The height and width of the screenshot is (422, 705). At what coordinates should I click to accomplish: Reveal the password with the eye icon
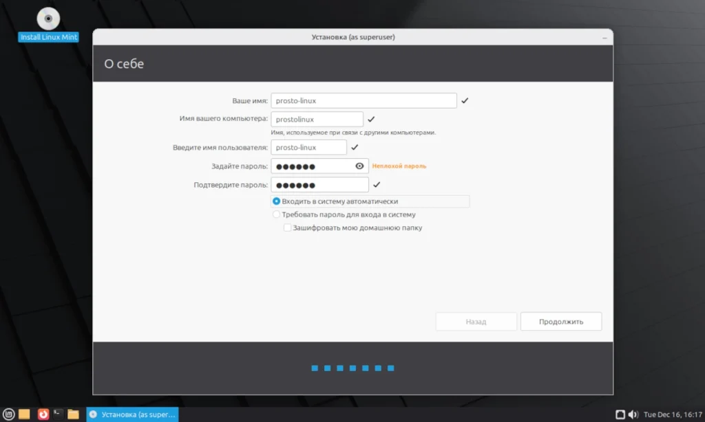359,166
